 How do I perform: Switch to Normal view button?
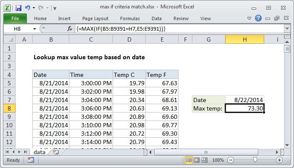pyautogui.click(x=189, y=160)
